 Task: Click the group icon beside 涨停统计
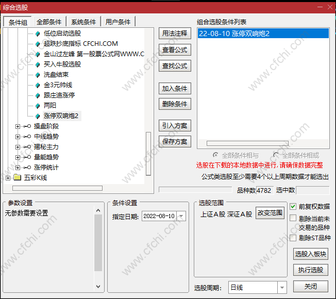pyautogui.click(x=27, y=168)
